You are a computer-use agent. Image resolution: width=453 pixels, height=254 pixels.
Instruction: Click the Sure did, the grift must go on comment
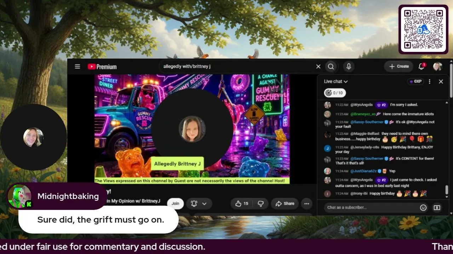click(101, 219)
